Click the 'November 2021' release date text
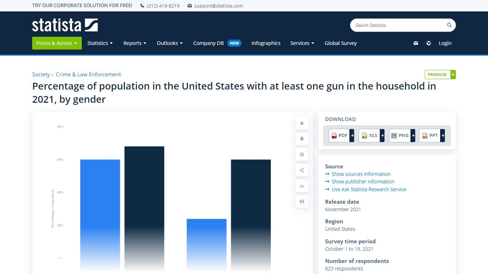 (343, 209)
